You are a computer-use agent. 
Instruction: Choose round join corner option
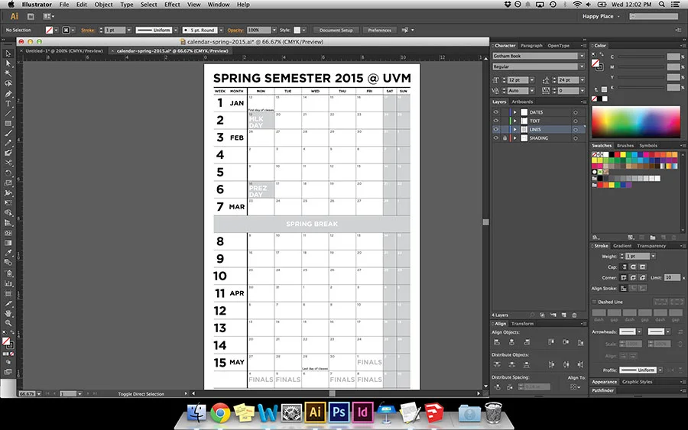coord(633,277)
